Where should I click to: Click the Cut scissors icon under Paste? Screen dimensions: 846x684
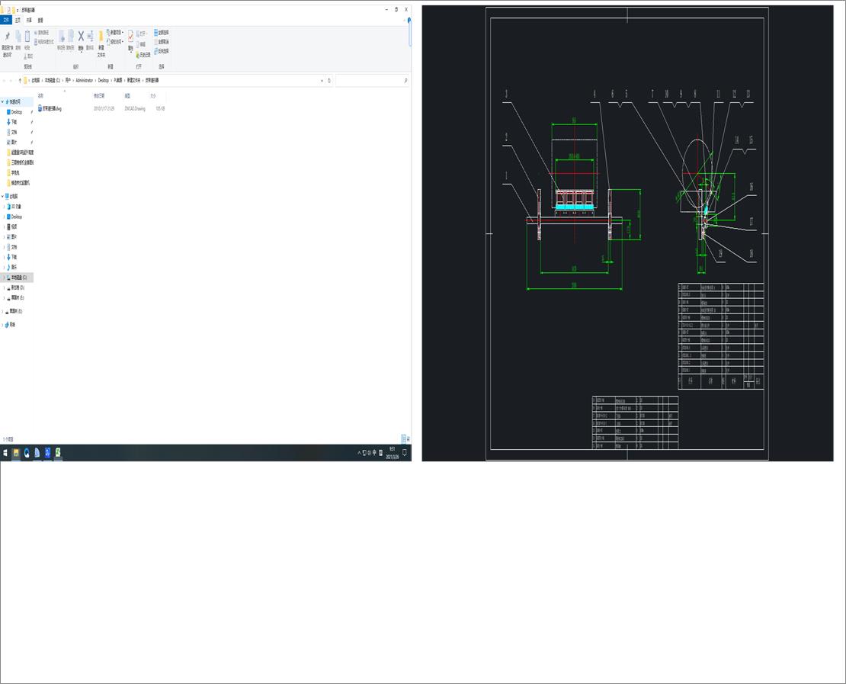click(28, 56)
